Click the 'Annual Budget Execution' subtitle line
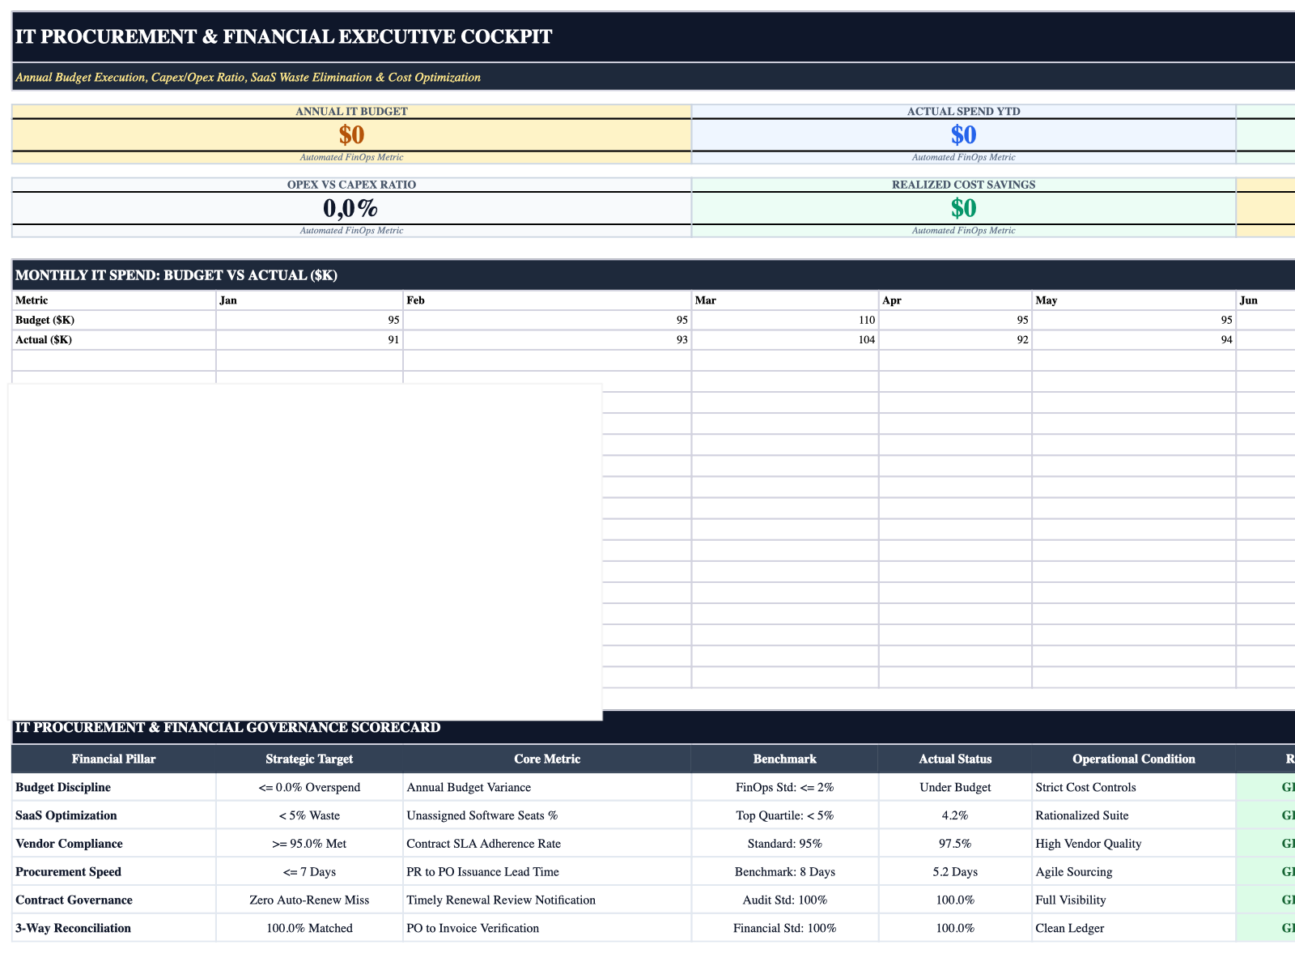Screen dimensions: 1295x966 (x=248, y=78)
